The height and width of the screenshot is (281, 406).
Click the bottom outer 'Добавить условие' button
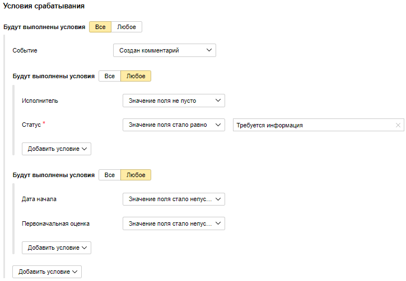(x=47, y=272)
